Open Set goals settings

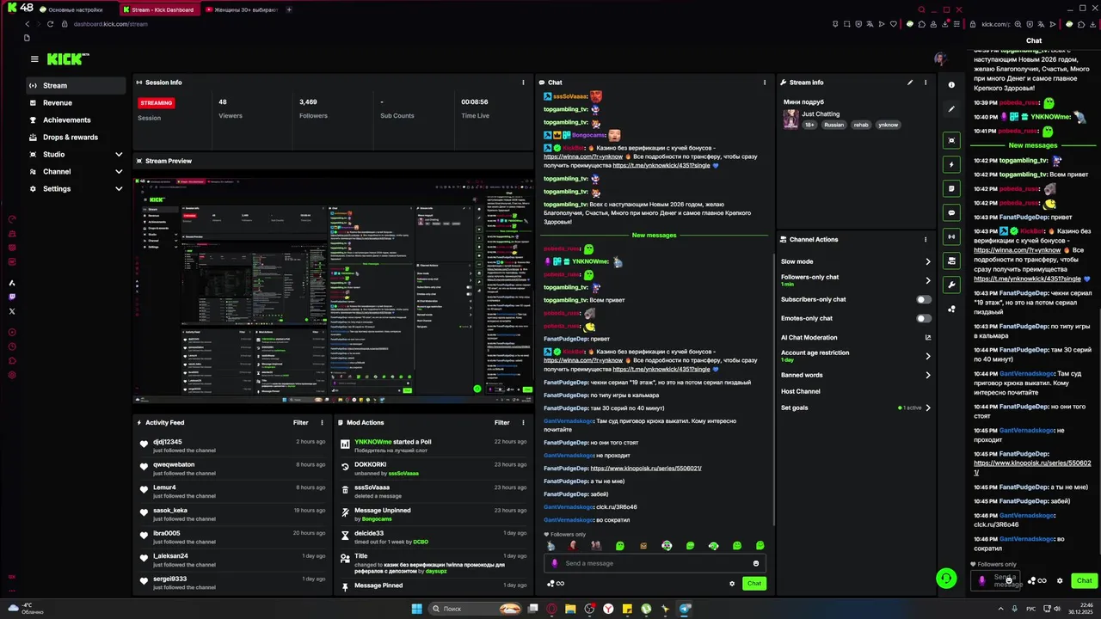856,408
